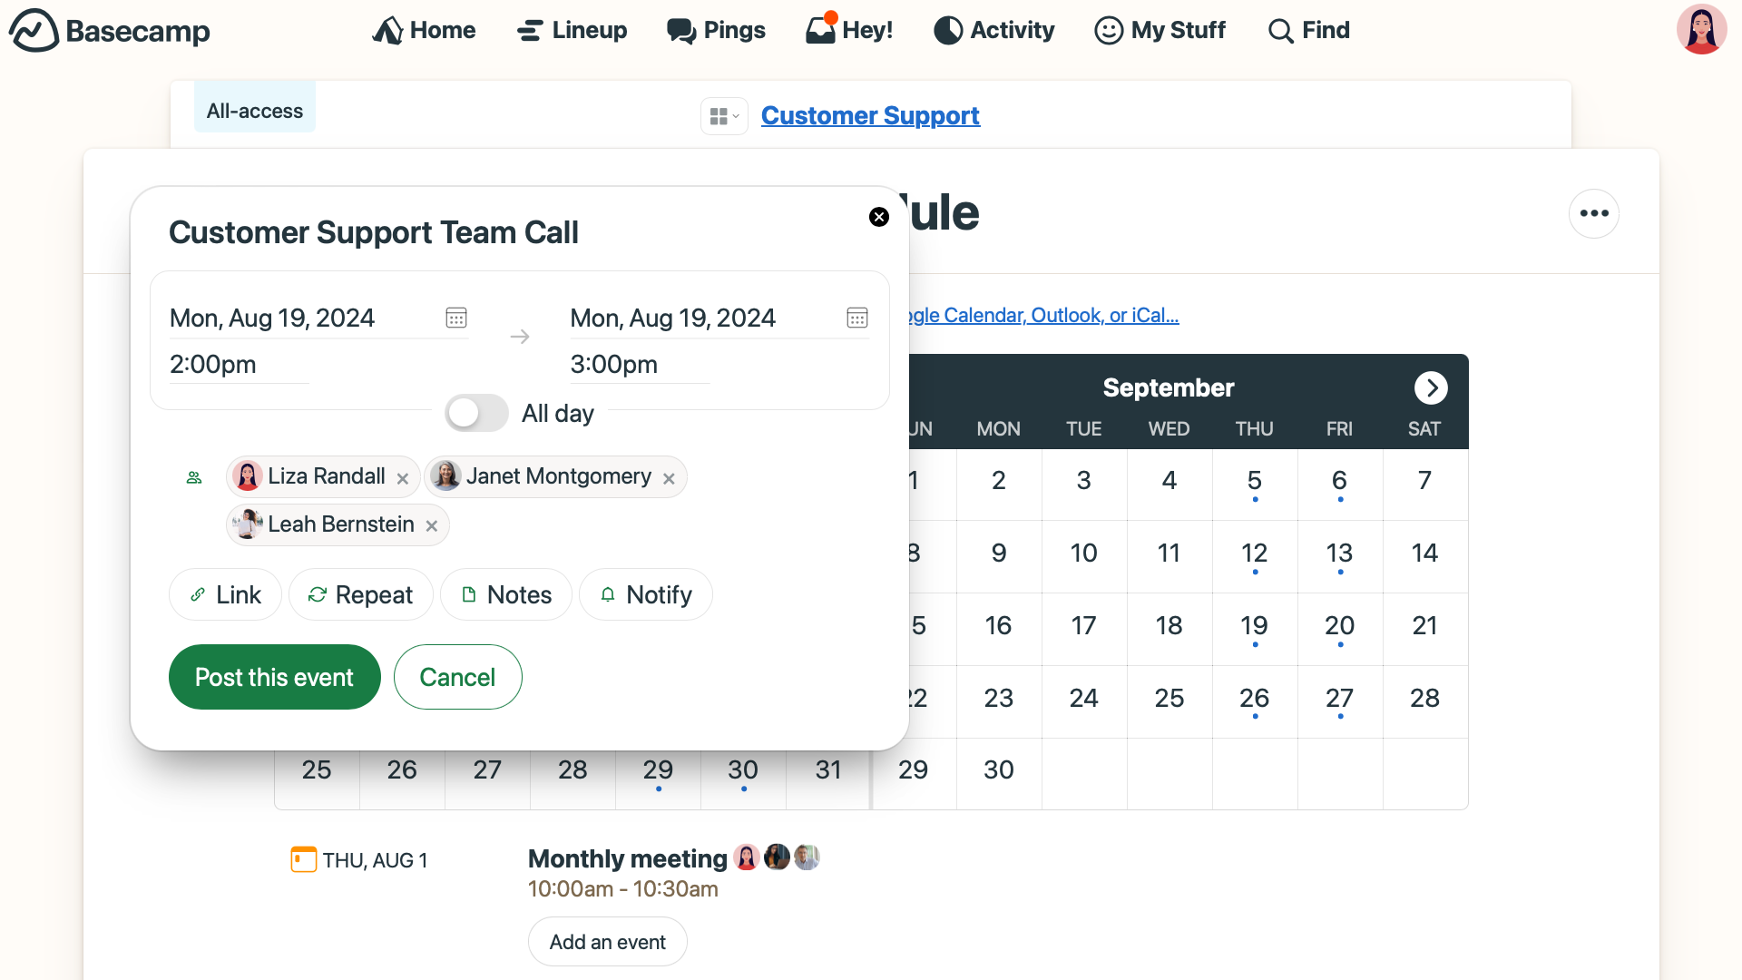This screenshot has height=980, width=1742.
Task: Open the Hey! notifications inbox
Action: pyautogui.click(x=849, y=30)
